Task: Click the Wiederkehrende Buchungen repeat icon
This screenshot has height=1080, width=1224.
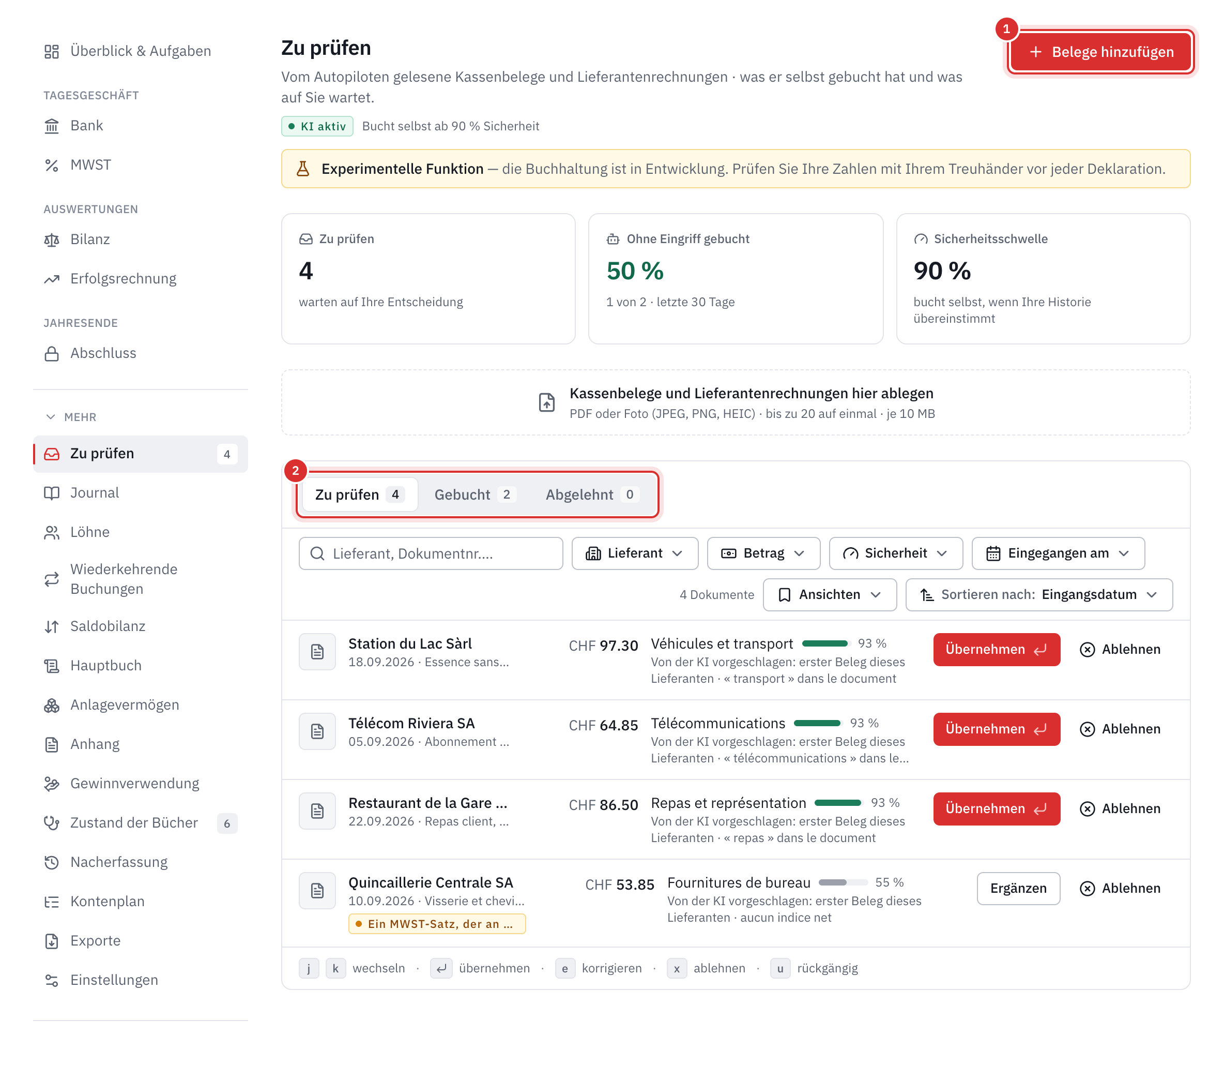Action: click(52, 579)
